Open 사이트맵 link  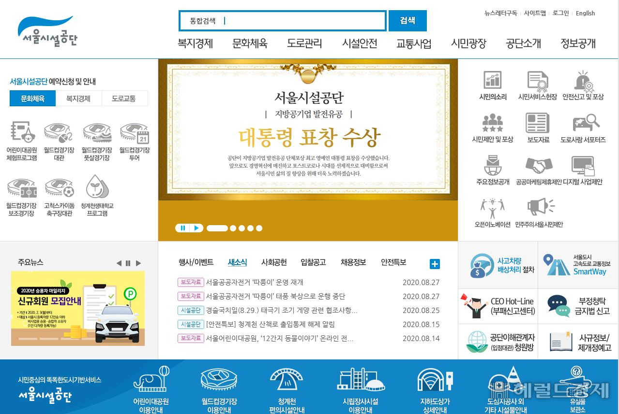(535, 13)
